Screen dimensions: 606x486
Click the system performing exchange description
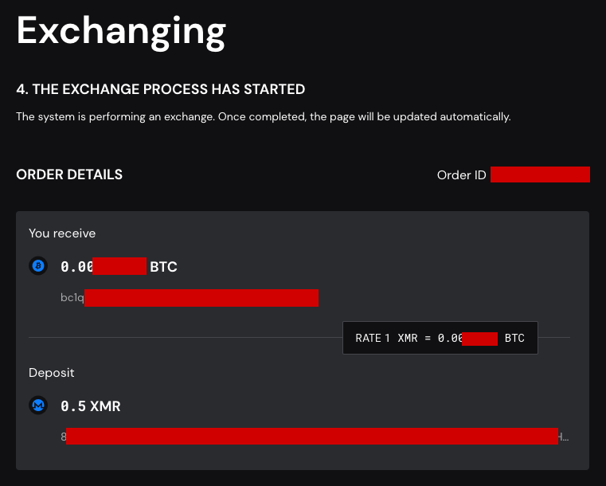pos(264,117)
